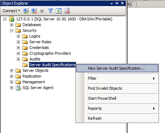
Task: Click the Server Objects folder icon
Action: (18, 70)
